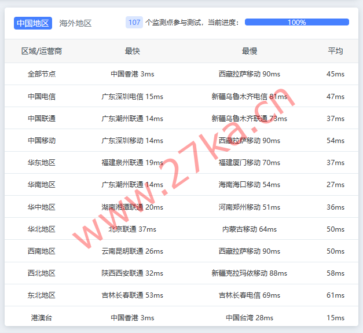363x333 pixels.
Task: Click 新疆克拉玛依移动 88ms cell
Action: (250, 273)
